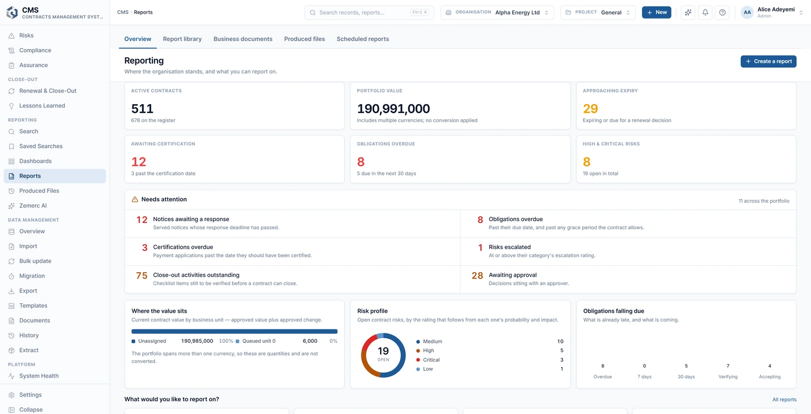Open Saved Searches in sidebar
Screen dimensions: 811x414
tap(54, 146)
